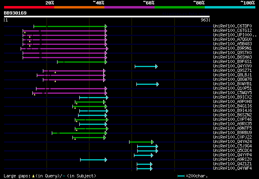Click label UniRef100_B6SHA3
This screenshot has width=259, height=179.
coord(232,57)
